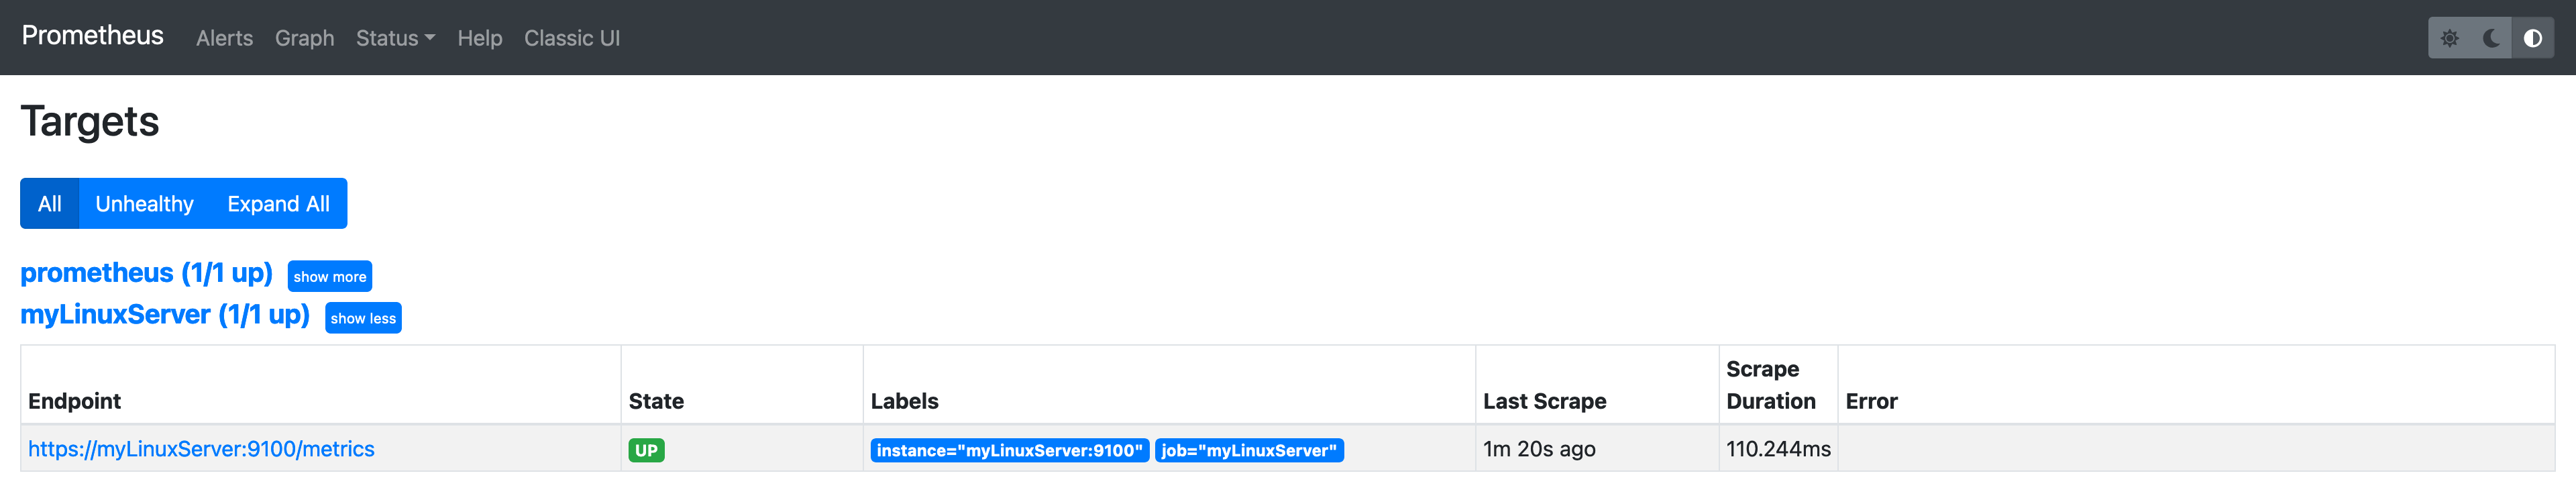
Task: Select the auto contrast theme icon
Action: [x=2532, y=38]
